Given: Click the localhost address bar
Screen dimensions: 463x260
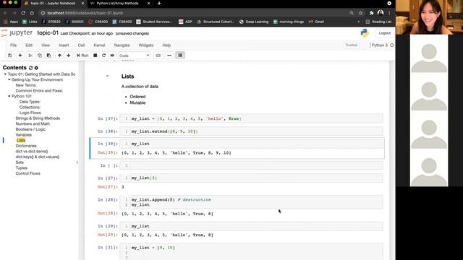Looking at the screenshot, I should [195, 13].
